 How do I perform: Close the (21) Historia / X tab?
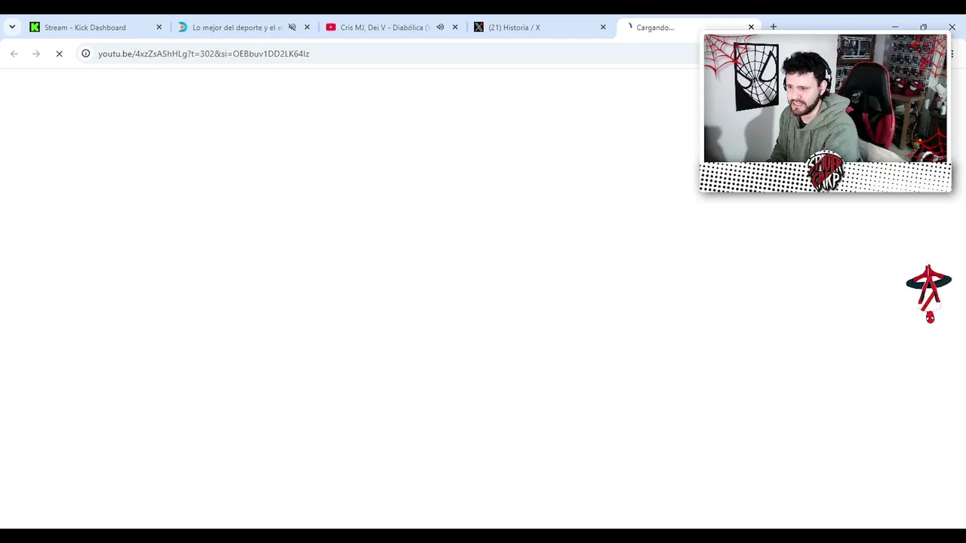[603, 27]
